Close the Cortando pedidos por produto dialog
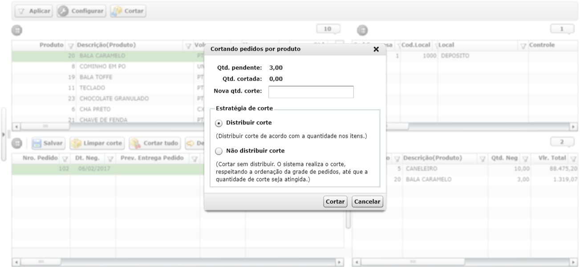 point(376,49)
